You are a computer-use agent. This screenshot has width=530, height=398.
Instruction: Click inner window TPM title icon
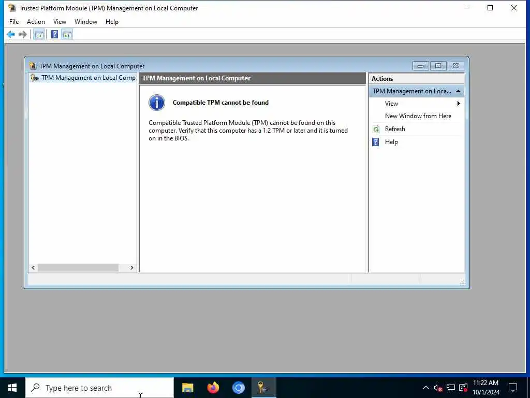[x=33, y=66]
